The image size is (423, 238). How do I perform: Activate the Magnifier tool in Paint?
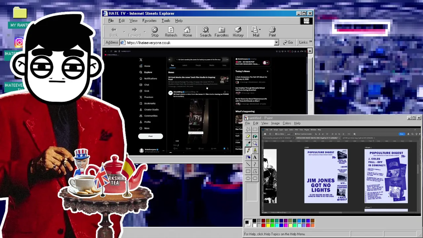255,143
